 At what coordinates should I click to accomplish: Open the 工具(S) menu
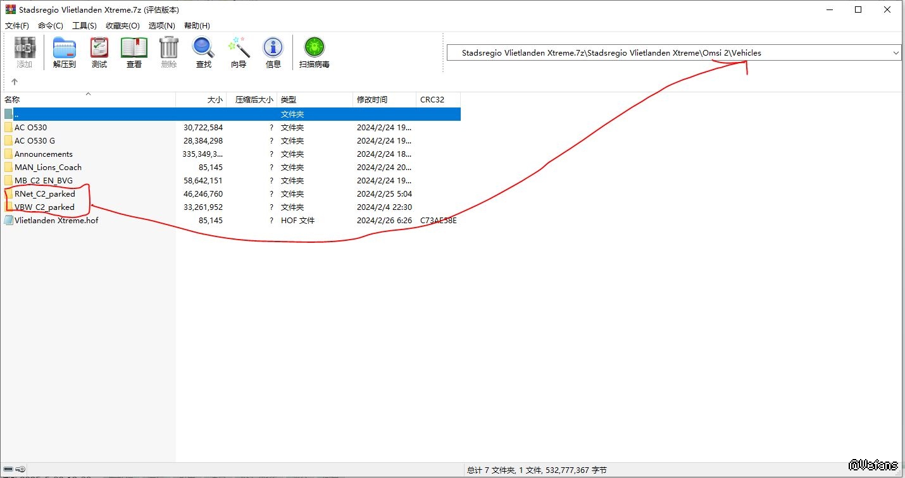pyautogui.click(x=84, y=26)
